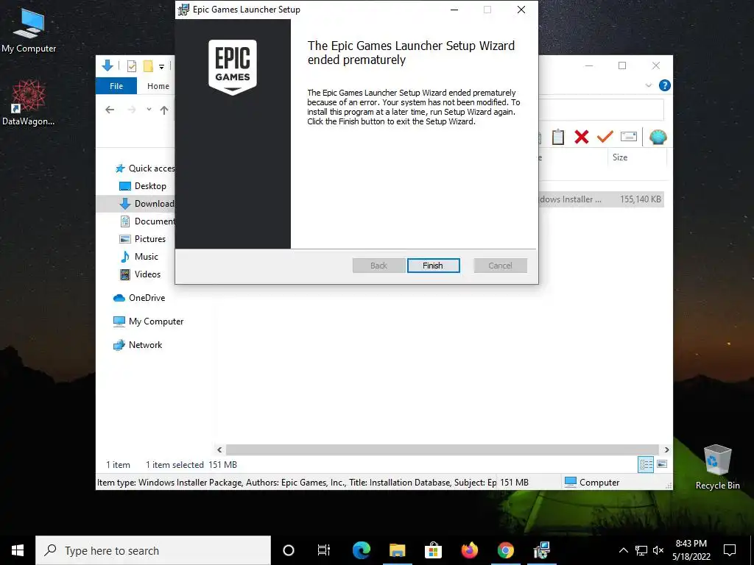Open Task View from the taskbar
Screen dimensions: 754x565
324,550
